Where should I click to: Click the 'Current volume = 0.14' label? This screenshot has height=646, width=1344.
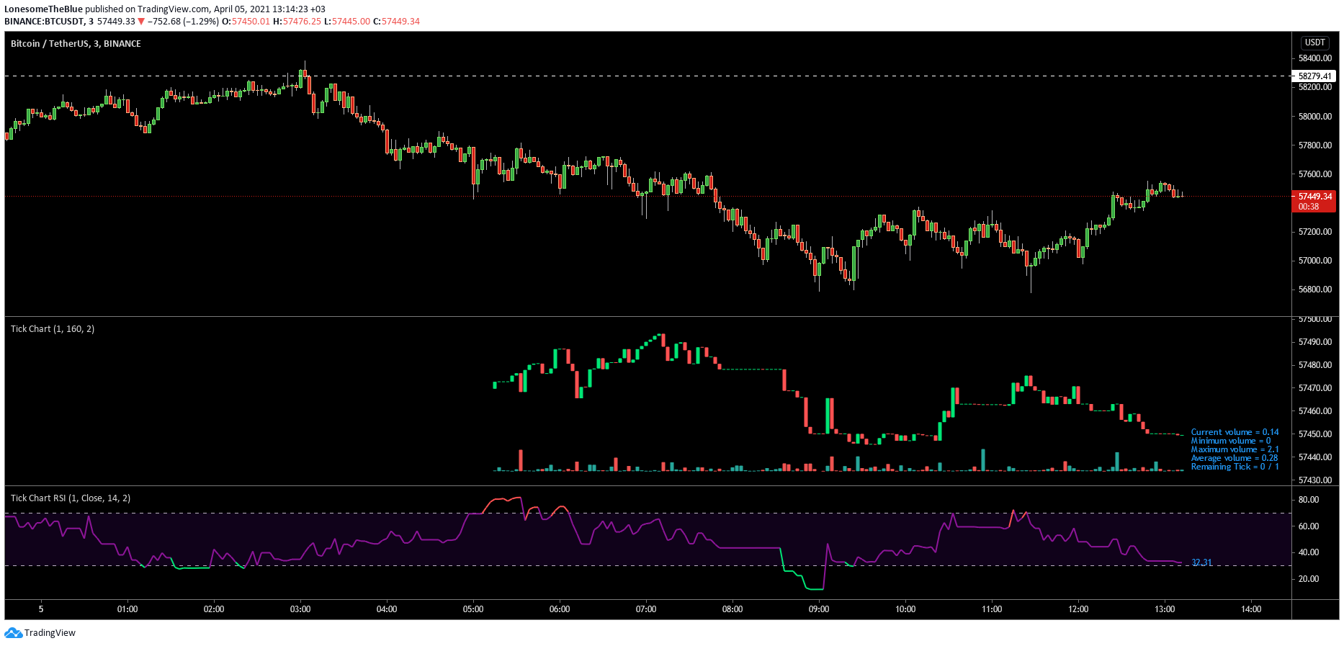click(x=1235, y=432)
